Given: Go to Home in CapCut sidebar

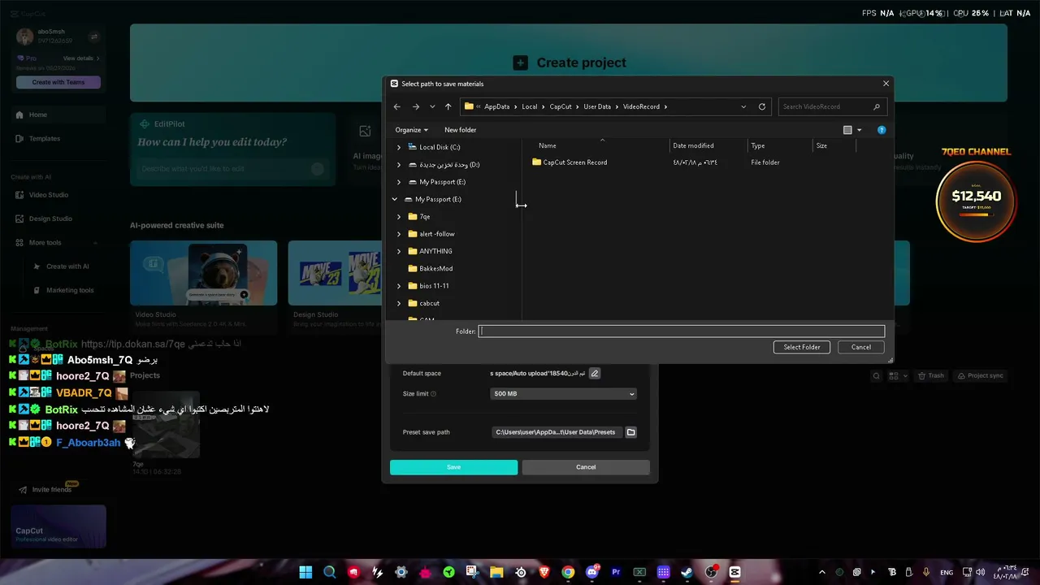Looking at the screenshot, I should [x=60, y=115].
